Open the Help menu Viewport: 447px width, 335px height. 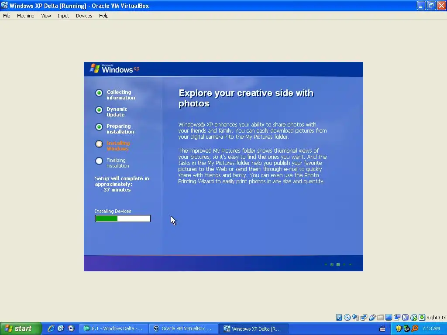coord(104,16)
